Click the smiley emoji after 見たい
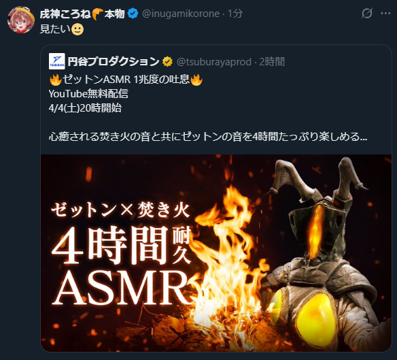This screenshot has height=360, width=397. [77, 29]
